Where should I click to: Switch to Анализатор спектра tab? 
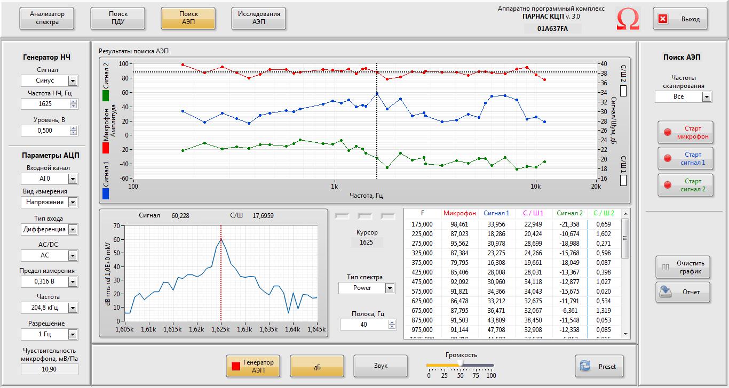pos(47,18)
